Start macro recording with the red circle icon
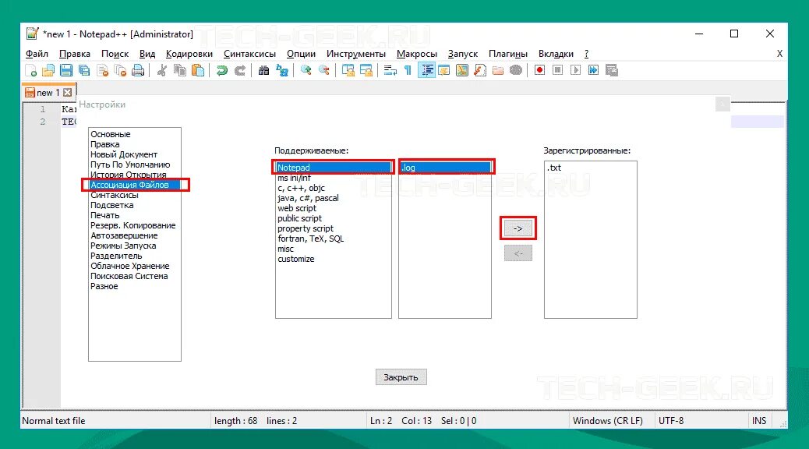 (539, 70)
